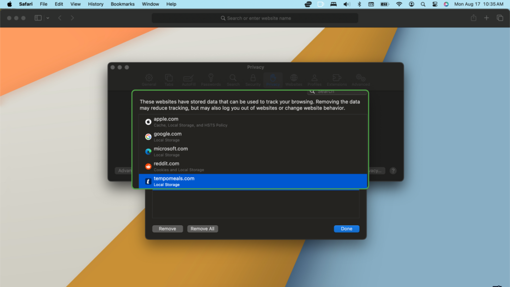Open the Profiles settings tab
The width and height of the screenshot is (510, 287).
tap(315, 80)
